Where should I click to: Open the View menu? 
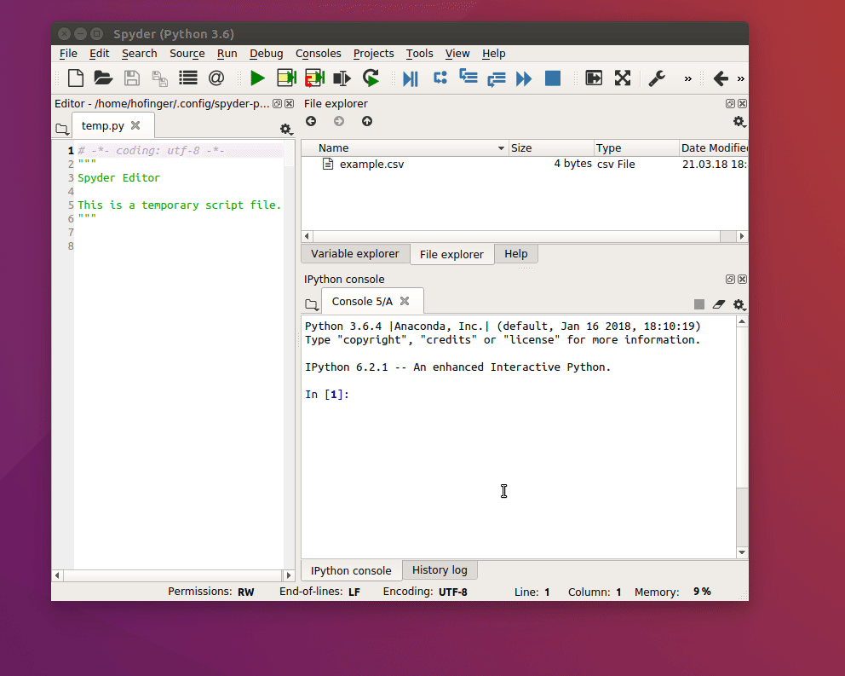[x=457, y=54]
